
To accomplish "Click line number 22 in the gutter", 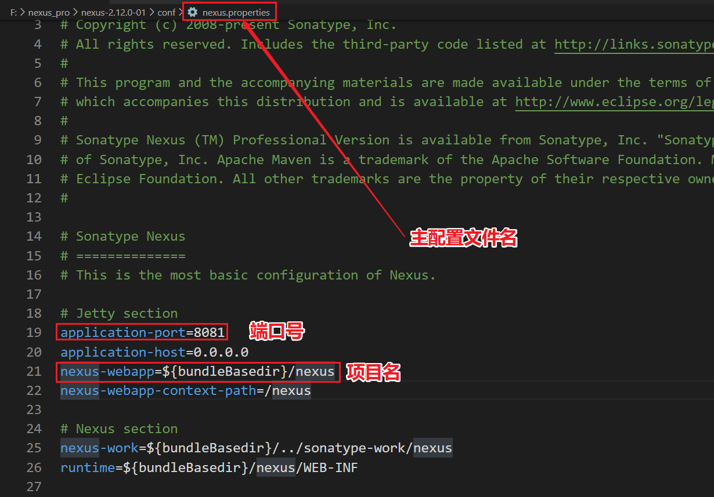I will [34, 390].
